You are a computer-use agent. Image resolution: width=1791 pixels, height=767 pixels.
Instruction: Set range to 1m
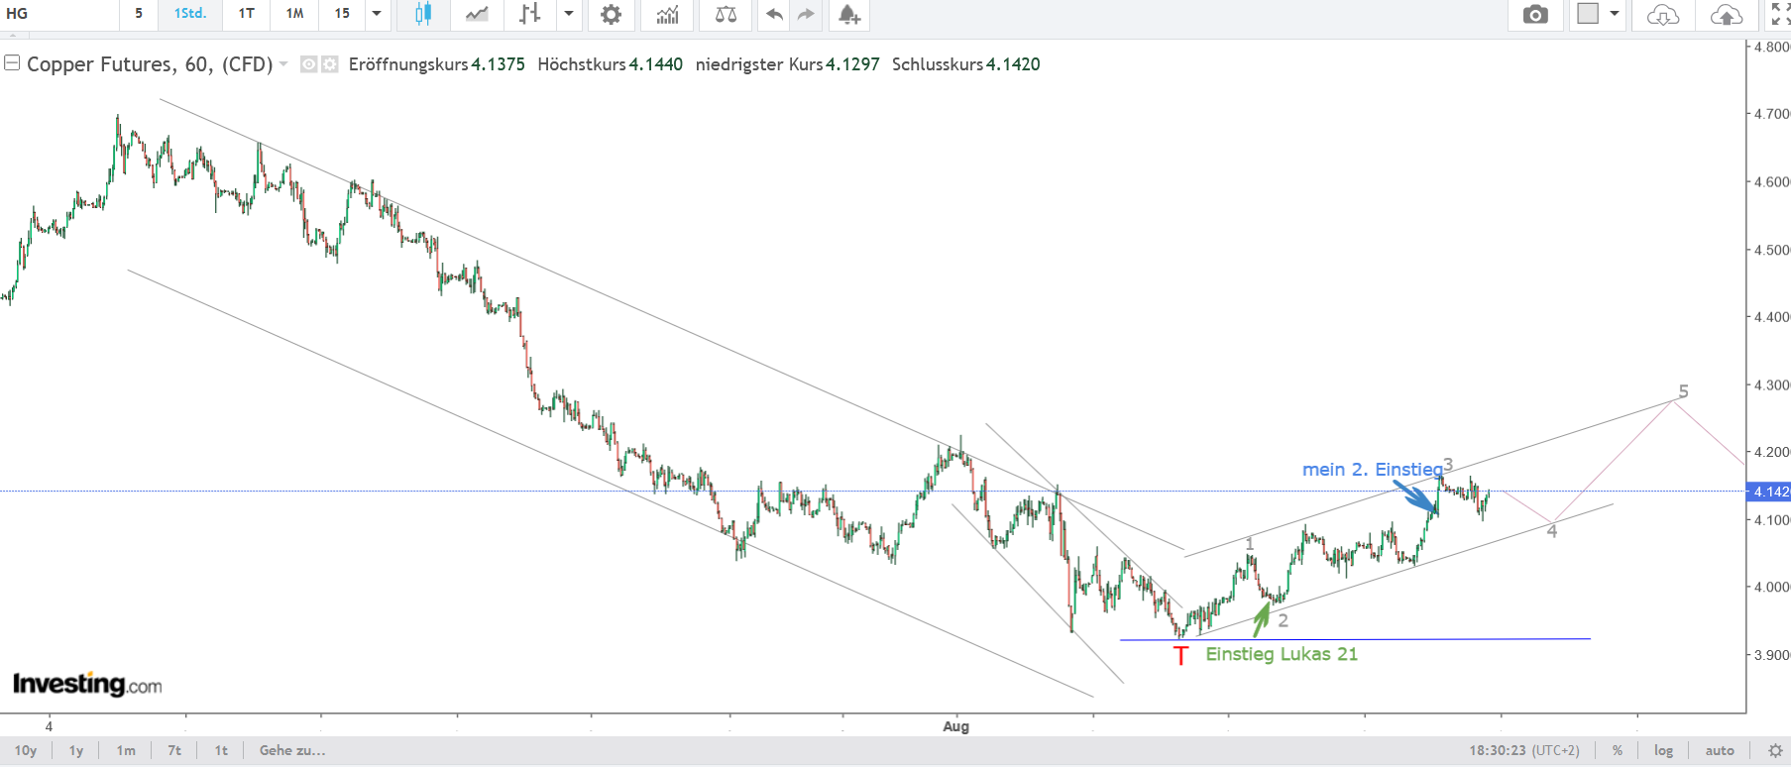click(x=126, y=750)
